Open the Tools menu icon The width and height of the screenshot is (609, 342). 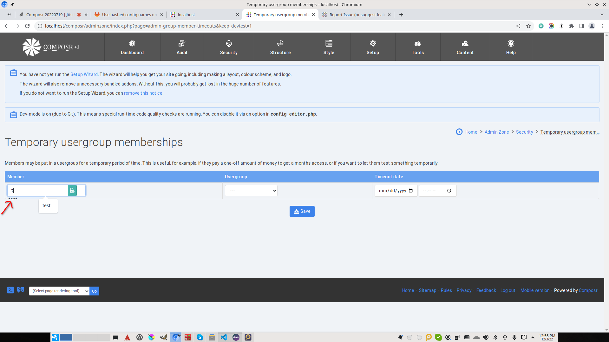pyautogui.click(x=417, y=44)
